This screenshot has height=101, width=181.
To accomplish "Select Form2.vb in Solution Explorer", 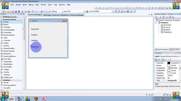I will (167, 30).
